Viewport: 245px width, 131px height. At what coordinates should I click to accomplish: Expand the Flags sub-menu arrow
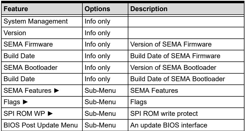coord(25,102)
